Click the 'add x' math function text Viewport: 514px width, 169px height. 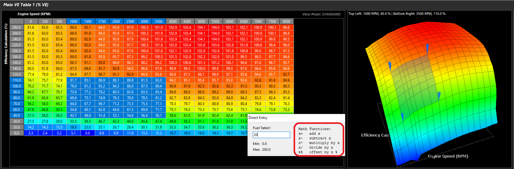pyautogui.click(x=315, y=133)
